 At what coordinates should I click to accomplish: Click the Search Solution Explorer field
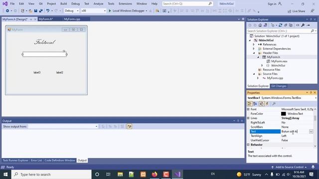coord(282,31)
